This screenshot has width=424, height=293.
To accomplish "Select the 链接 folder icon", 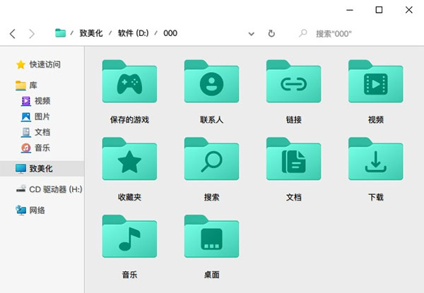I will pos(293,85).
